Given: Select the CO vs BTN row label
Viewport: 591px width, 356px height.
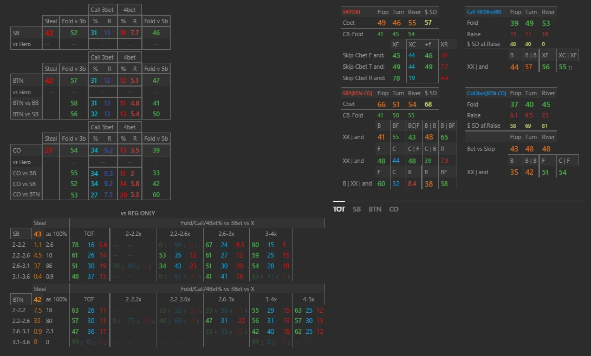Looking at the screenshot, I should point(24,194).
